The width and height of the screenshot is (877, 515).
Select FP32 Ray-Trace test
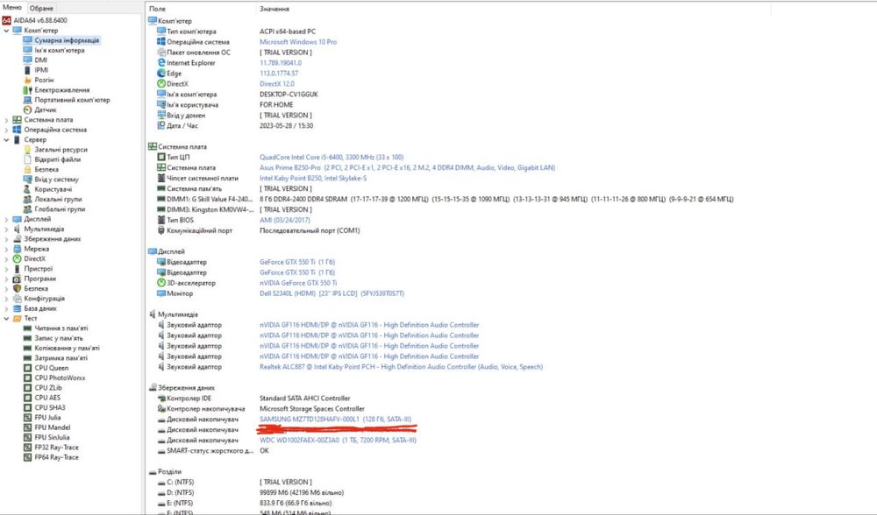pos(56,448)
